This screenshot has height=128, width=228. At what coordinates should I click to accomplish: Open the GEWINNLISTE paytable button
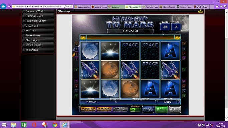[88, 109]
